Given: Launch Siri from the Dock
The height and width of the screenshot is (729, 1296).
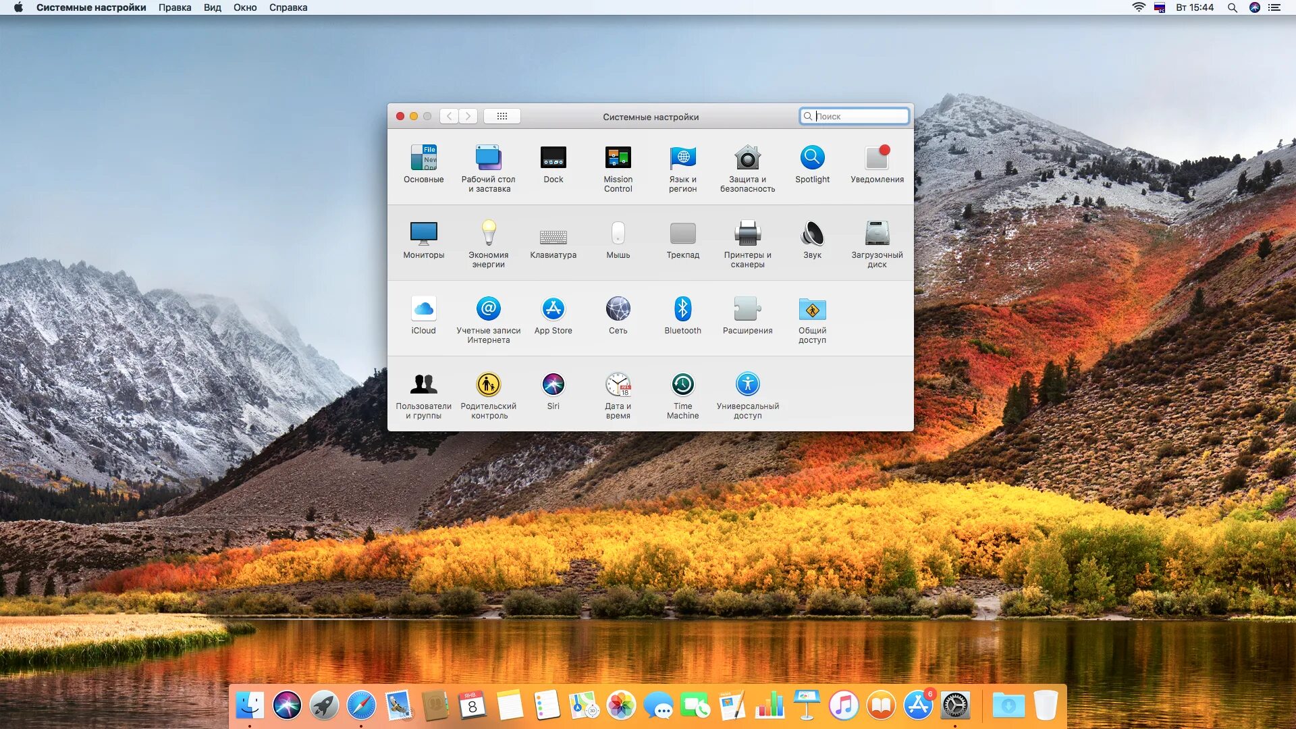Looking at the screenshot, I should [287, 706].
